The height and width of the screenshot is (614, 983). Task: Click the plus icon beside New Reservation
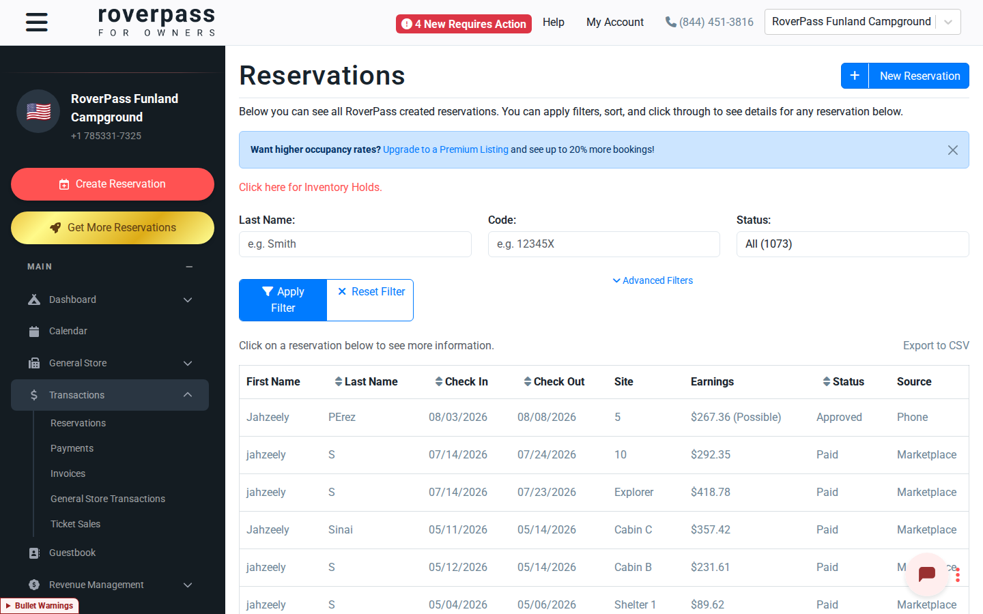tap(855, 76)
